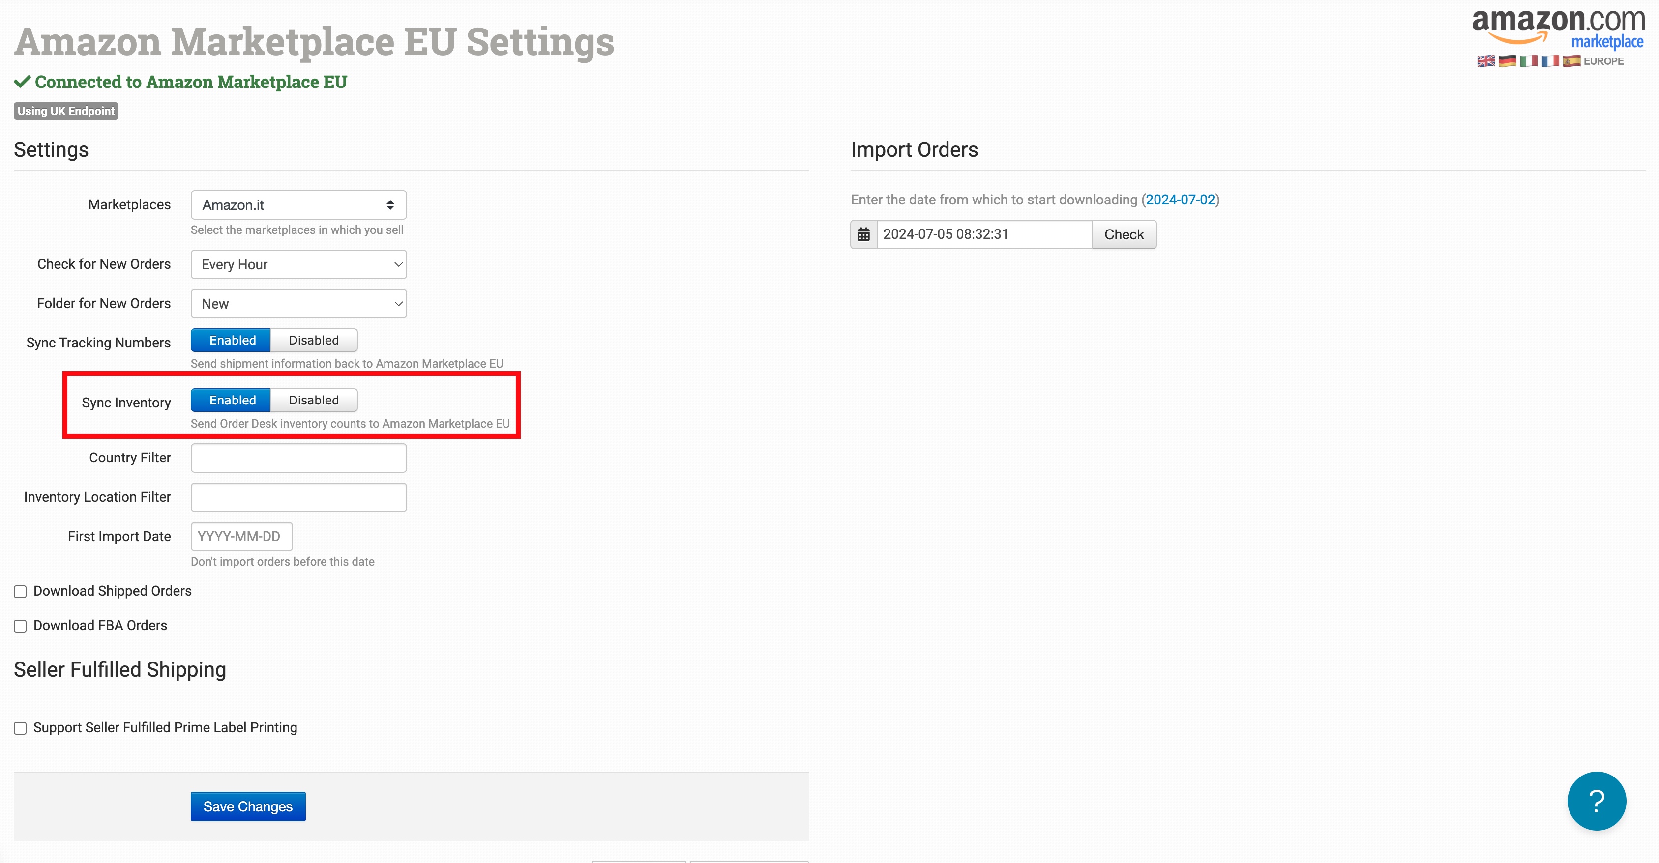Click the 2024-07-02 date link

pos(1180,200)
